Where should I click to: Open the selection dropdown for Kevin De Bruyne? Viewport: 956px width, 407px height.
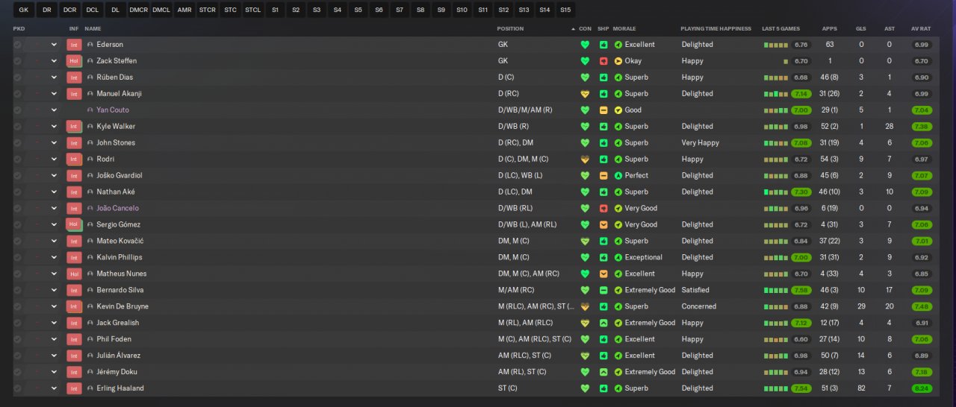pos(54,307)
